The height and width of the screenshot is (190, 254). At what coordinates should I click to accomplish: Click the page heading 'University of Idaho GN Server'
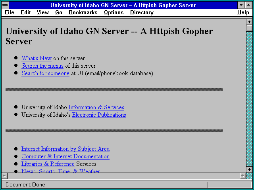pyautogui.click(x=109, y=36)
